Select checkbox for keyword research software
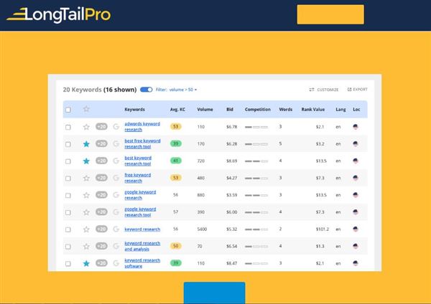 pyautogui.click(x=68, y=264)
